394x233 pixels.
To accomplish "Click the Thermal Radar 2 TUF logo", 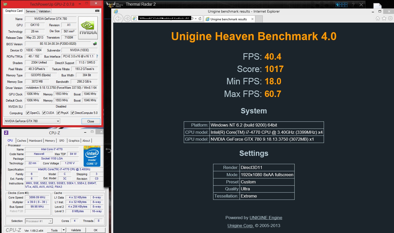I will tap(115, 4).
